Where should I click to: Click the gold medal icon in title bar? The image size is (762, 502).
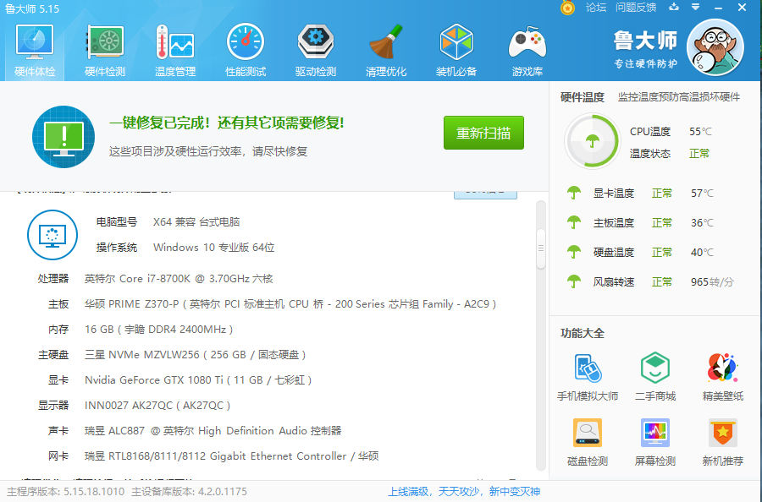567,8
